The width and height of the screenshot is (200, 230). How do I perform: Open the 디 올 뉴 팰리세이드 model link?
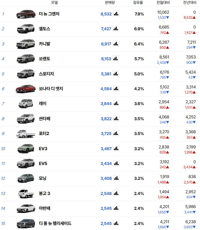[55, 223]
